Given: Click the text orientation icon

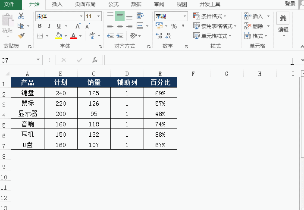Looking at the screenshot, I should click(133, 36).
